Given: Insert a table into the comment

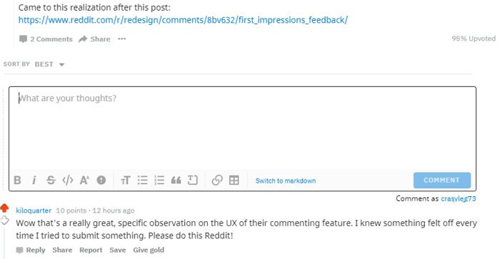Looking at the screenshot, I should click(x=234, y=181).
